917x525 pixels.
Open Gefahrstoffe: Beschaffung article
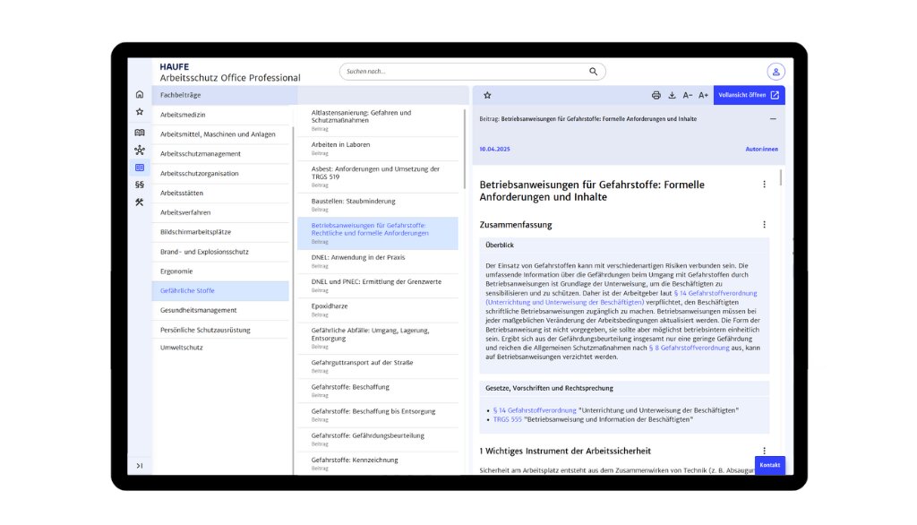pos(378,391)
